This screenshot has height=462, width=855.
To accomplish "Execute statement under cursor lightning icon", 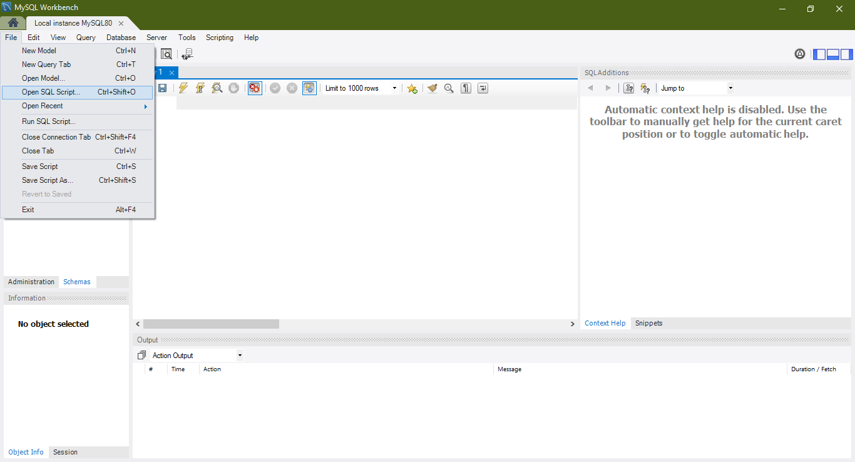I will [200, 88].
